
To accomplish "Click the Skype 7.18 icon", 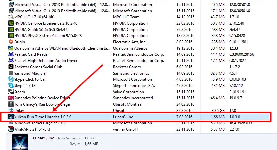I will click(11, 86).
